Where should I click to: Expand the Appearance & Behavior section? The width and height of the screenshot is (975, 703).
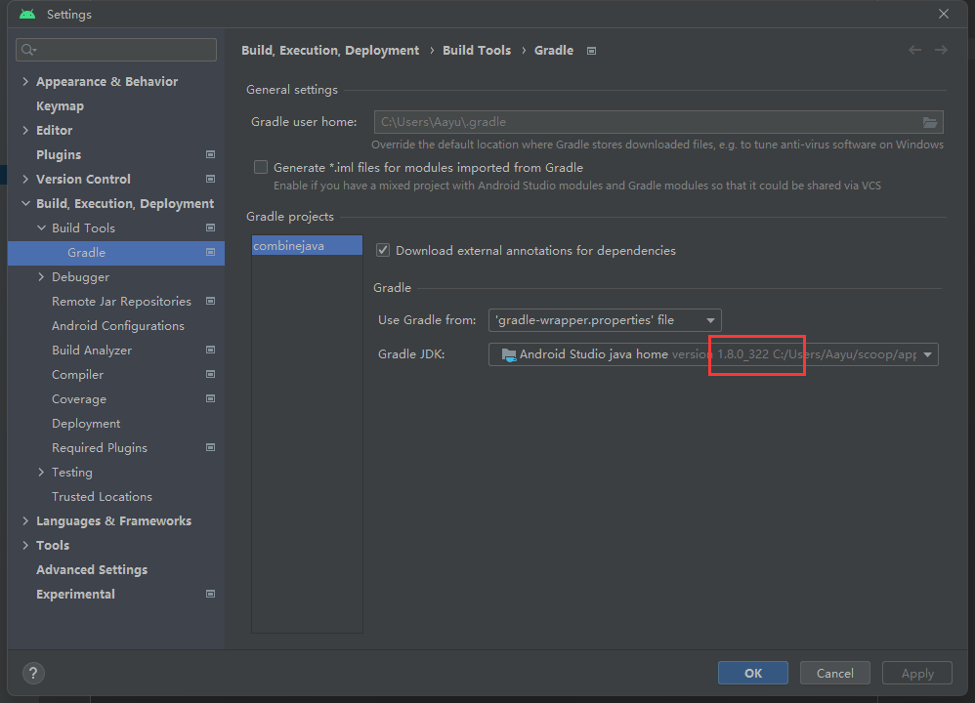pos(25,81)
